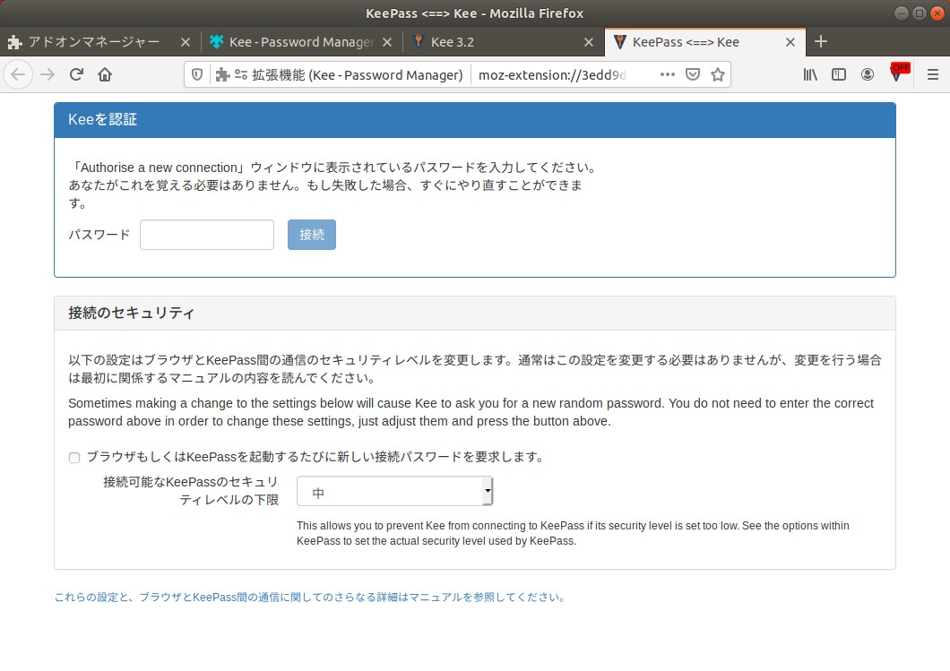This screenshot has width=950, height=671.
Task: Expand the minimum security level dropdown
Action: tap(394, 492)
